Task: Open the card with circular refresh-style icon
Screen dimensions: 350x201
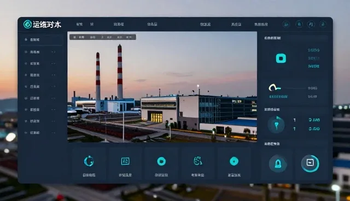Action: point(89,164)
